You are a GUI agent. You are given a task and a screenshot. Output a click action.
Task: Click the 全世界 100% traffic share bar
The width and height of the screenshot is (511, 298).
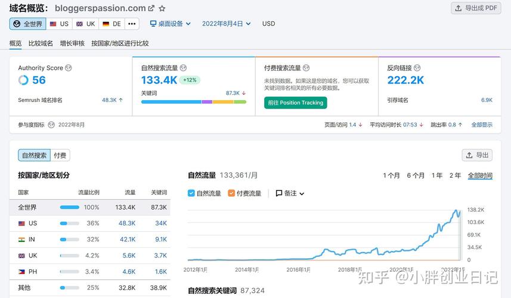(69, 207)
